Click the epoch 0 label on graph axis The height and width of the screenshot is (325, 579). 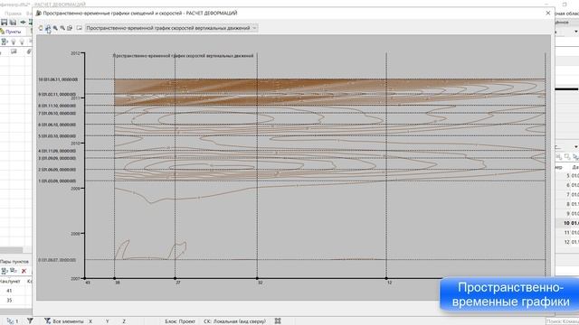[57, 260]
